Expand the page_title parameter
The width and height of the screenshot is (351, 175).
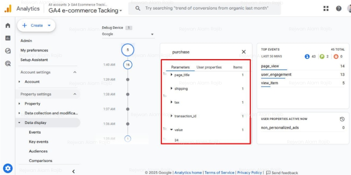coord(172,75)
